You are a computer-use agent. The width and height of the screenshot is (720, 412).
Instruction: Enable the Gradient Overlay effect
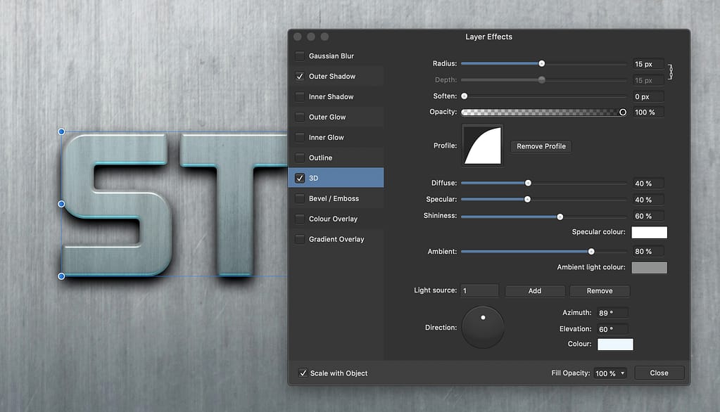(x=300, y=239)
